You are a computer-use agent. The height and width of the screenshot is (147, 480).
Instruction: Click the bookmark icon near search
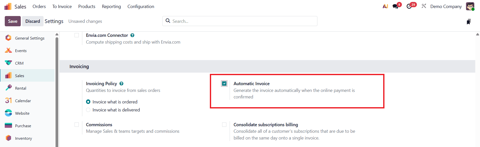(469, 22)
